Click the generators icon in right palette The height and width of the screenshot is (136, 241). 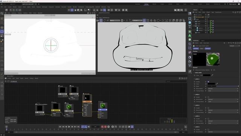click(x=190, y=31)
